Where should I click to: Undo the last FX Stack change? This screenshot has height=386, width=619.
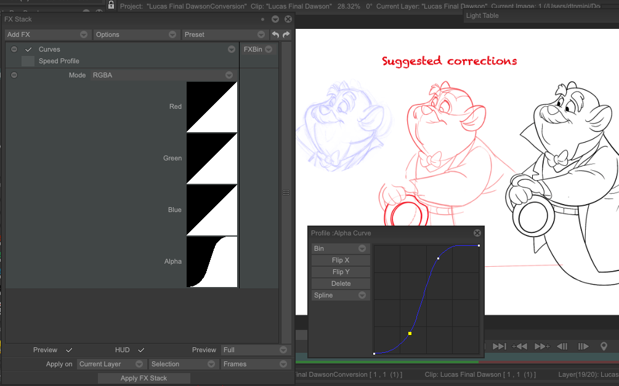pyautogui.click(x=275, y=34)
